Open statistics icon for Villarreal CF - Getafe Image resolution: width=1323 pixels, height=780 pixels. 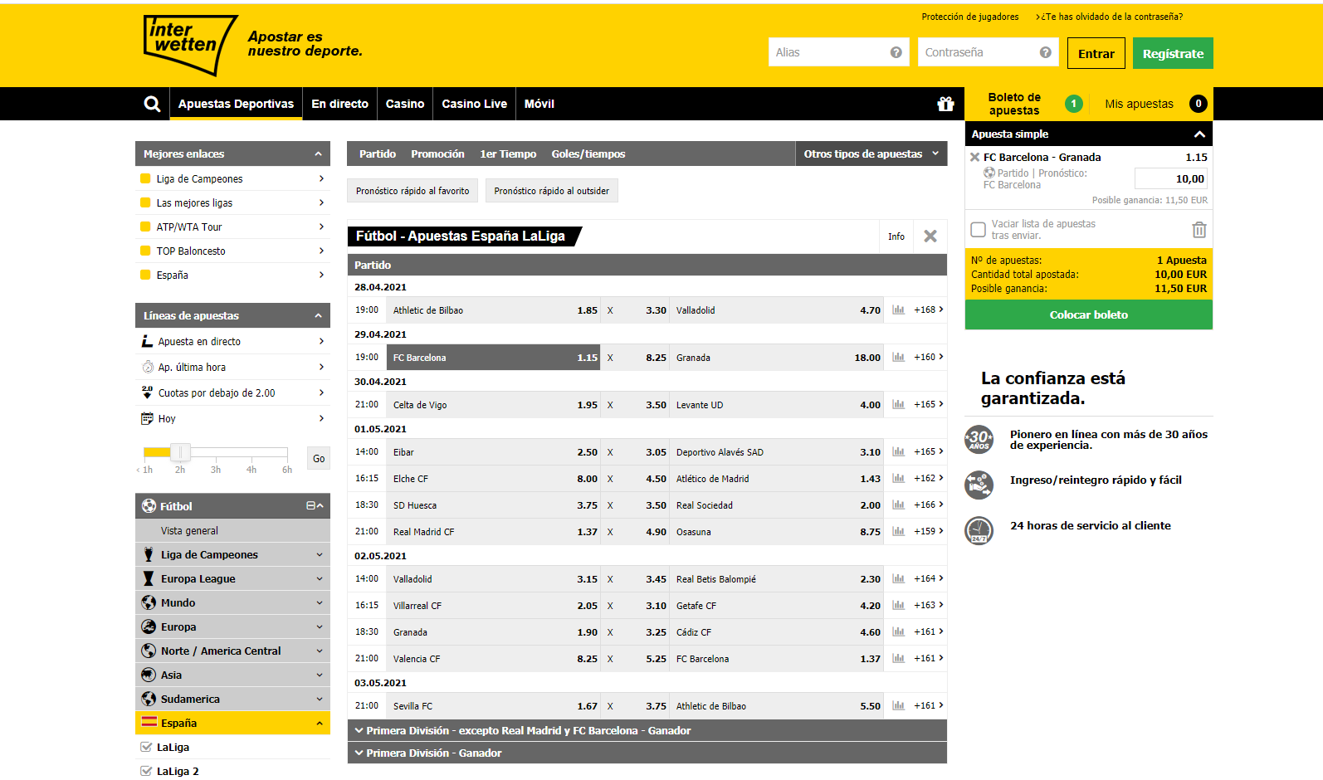coord(898,606)
